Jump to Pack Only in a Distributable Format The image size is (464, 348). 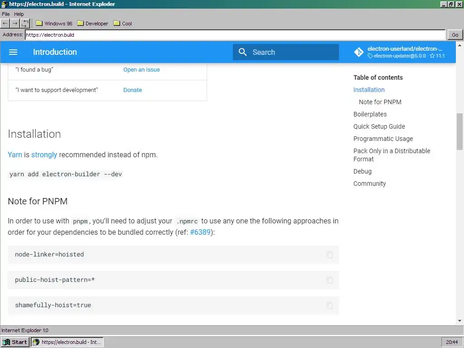392,155
